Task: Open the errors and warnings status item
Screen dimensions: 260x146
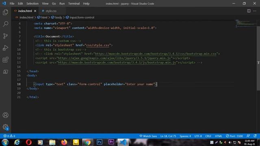Action: click(x=9, y=136)
